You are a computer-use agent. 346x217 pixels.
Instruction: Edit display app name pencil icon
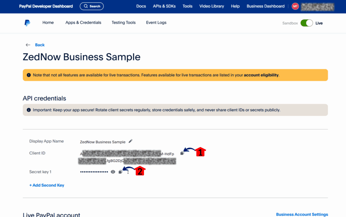pos(130,141)
